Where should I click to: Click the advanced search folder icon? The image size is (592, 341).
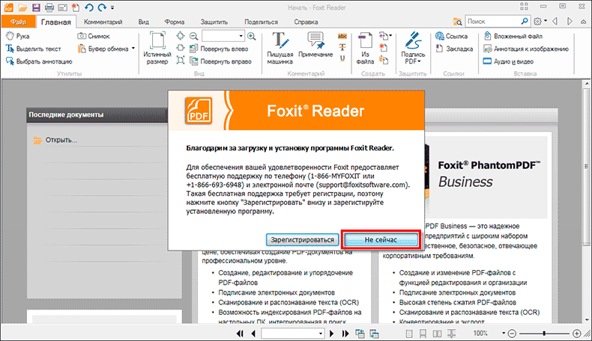point(457,22)
